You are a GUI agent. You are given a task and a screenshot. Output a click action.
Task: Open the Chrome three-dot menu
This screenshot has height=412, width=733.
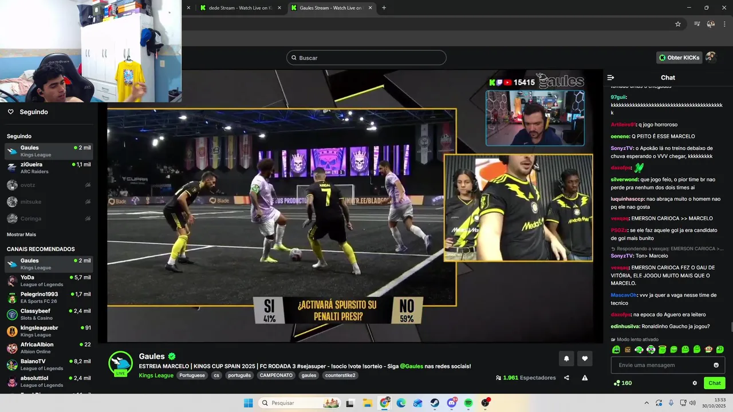point(724,24)
